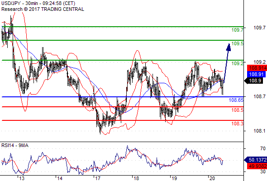Click the RSI 70 level label
This screenshot has width=267, height=181.
pos(263,148)
